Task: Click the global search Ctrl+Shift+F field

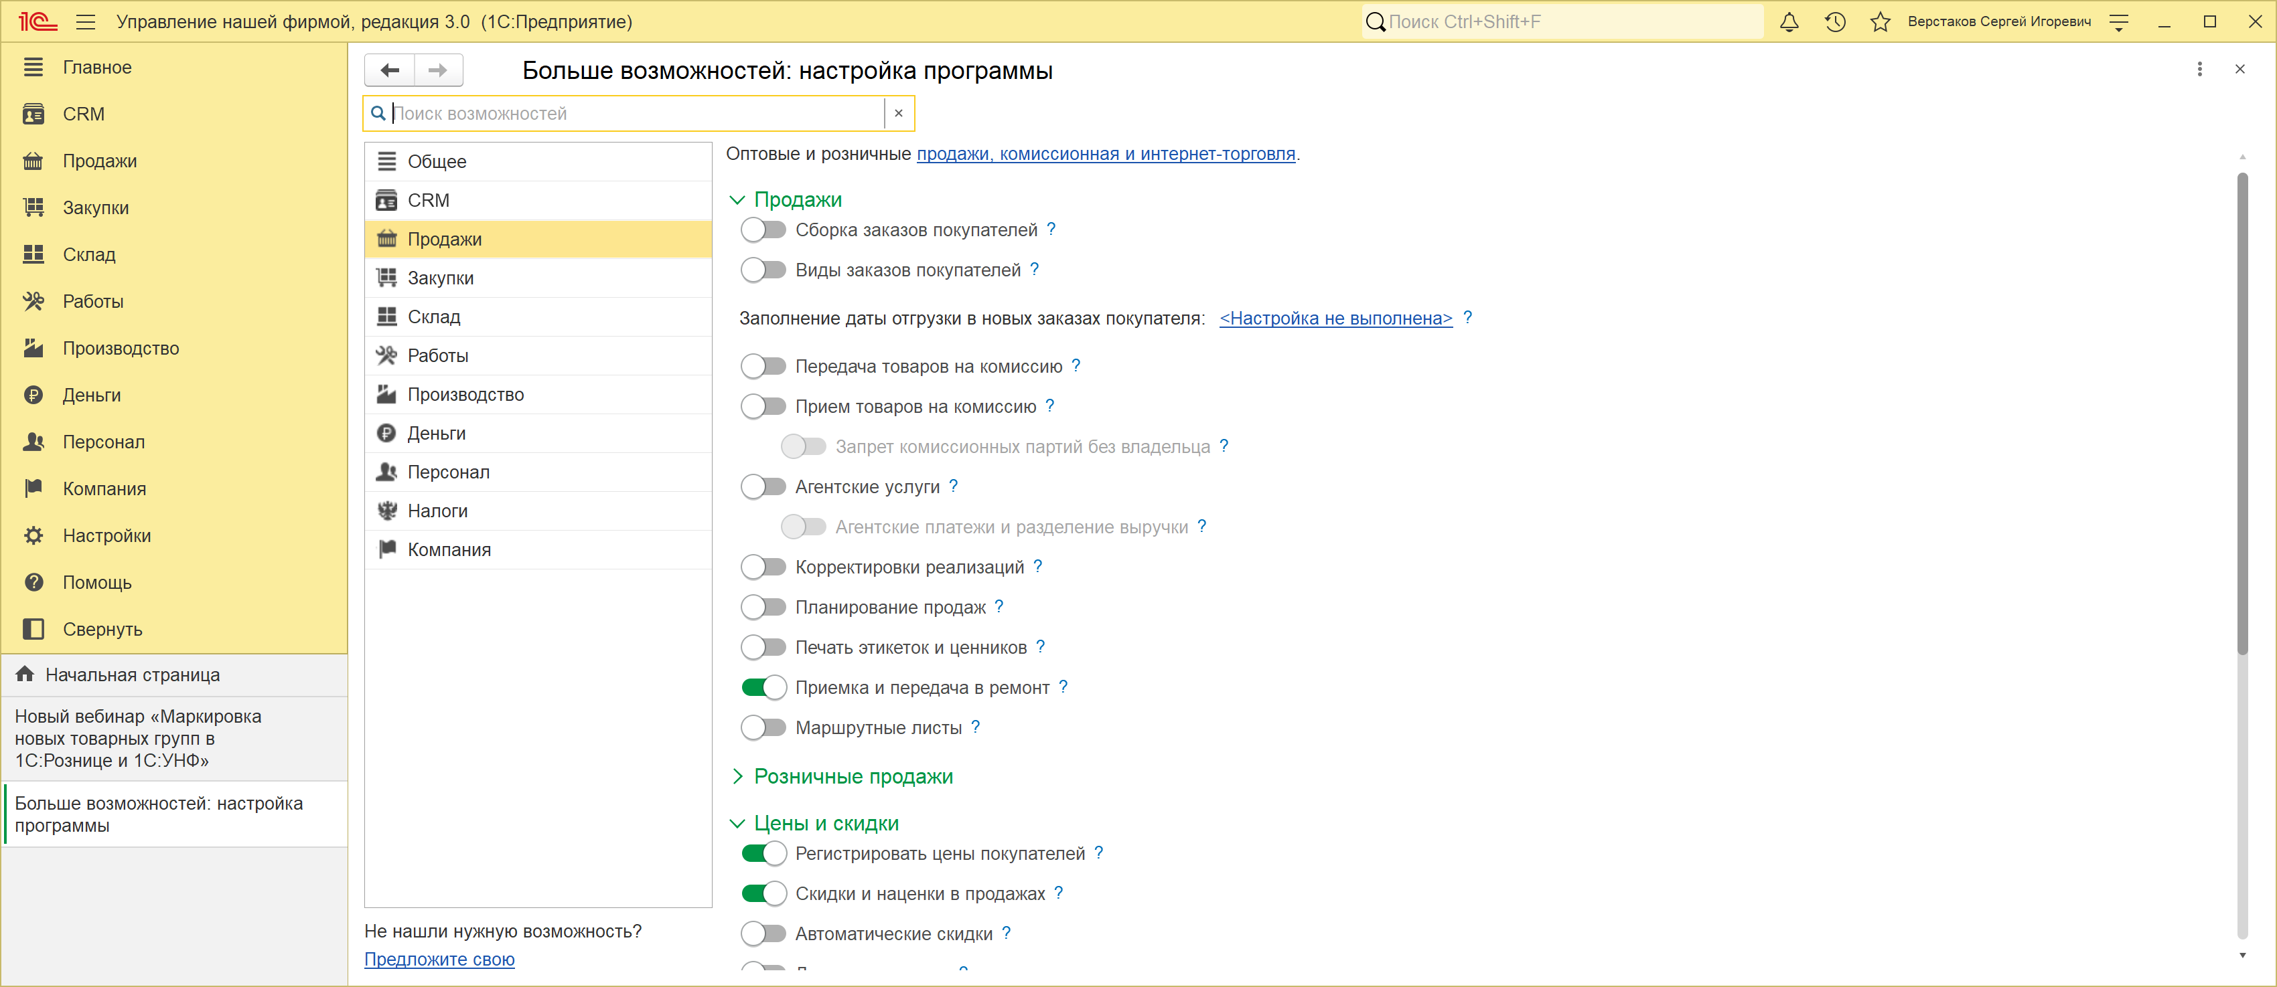Action: (x=1563, y=22)
